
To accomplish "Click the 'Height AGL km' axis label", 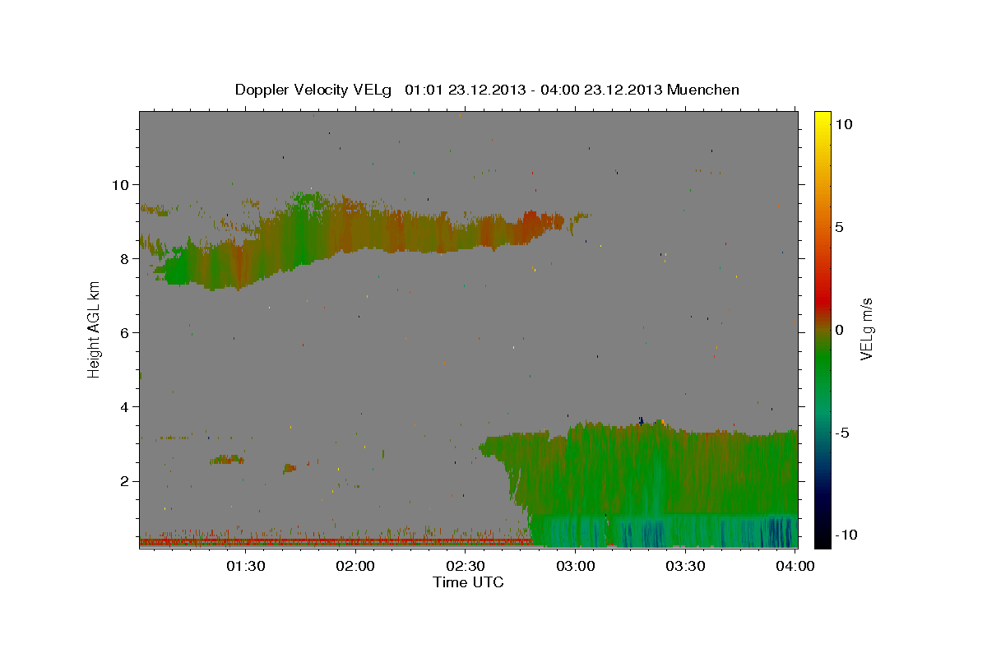I will [94, 329].
